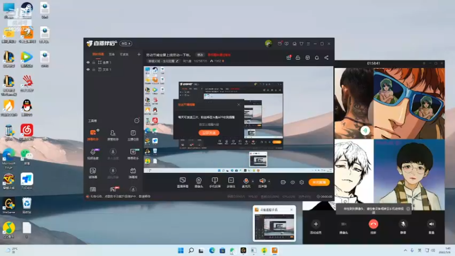Open the Steam desktop shortcut
This screenshot has width=455, height=256.
click(x=27, y=10)
